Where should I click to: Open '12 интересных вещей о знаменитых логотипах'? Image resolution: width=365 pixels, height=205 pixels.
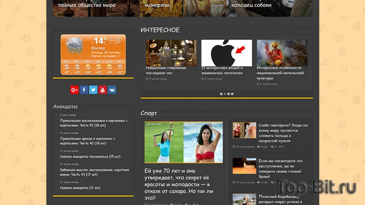(222, 70)
